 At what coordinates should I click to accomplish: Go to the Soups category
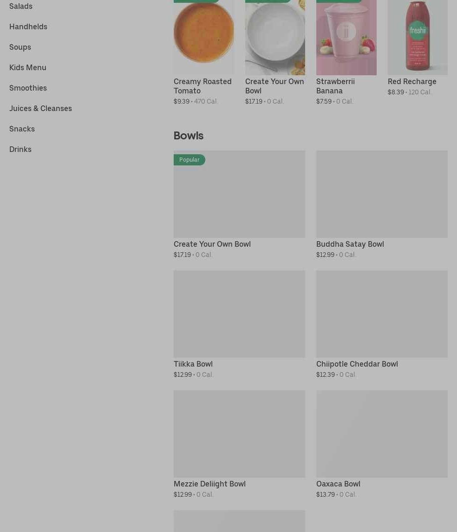(x=20, y=47)
